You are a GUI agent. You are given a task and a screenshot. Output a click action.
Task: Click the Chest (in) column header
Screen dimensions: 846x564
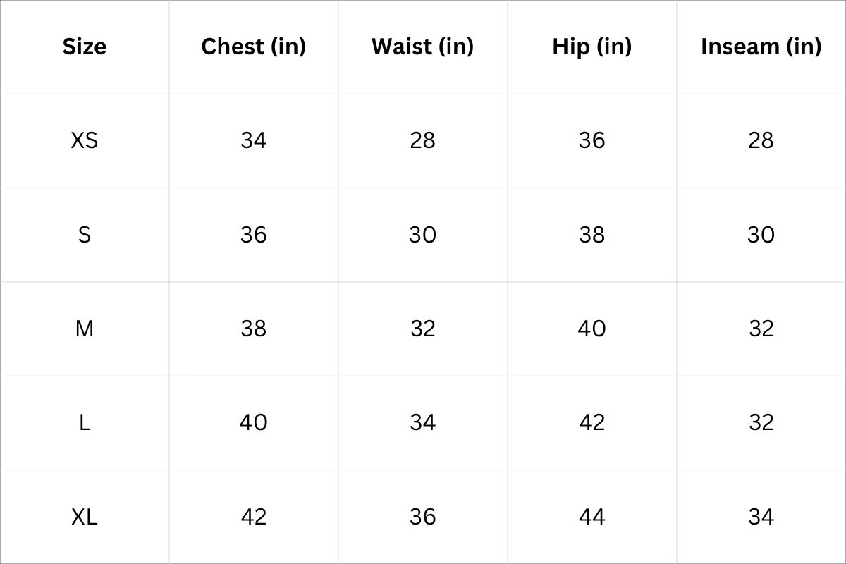[x=254, y=47]
